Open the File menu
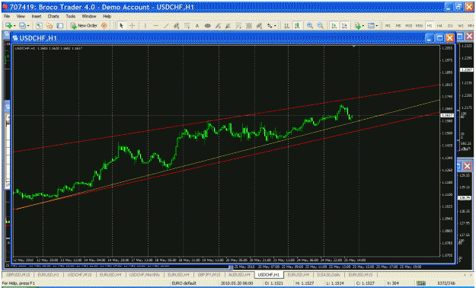Image resolution: width=476 pixels, height=288 pixels. (x=7, y=16)
